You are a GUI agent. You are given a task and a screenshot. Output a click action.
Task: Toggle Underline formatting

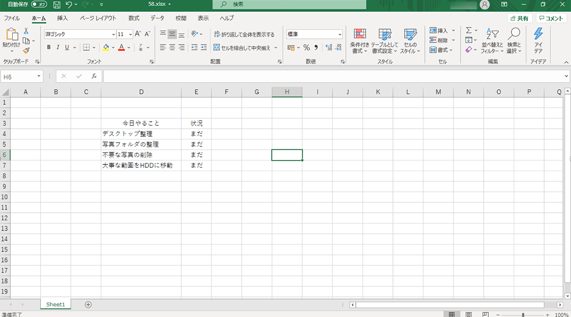pos(67,47)
